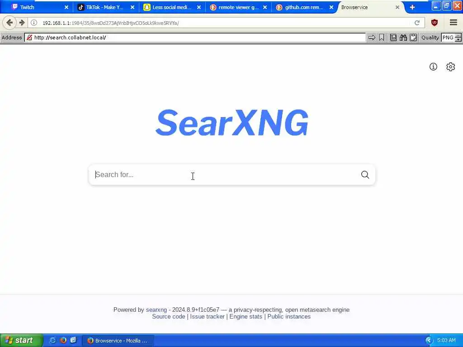The height and width of the screenshot is (347, 463).
Task: Reload the page with the refresh icon
Action: (417, 23)
